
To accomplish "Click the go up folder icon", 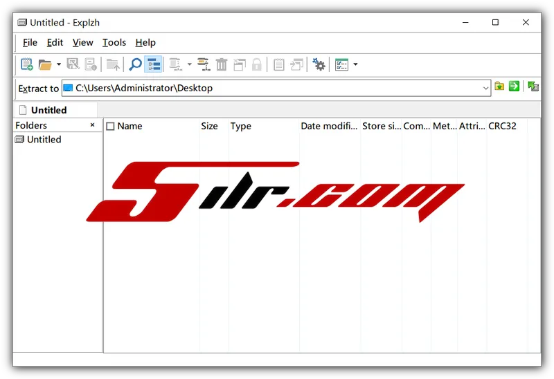I will pyautogui.click(x=113, y=64).
